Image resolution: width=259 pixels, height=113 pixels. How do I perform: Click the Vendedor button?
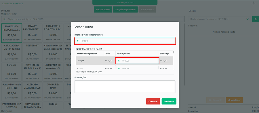(234, 100)
